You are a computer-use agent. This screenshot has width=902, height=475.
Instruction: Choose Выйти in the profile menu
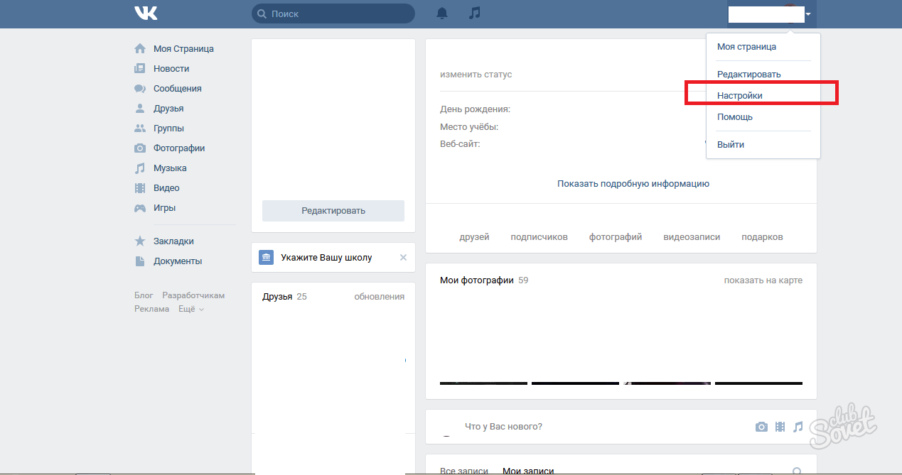(x=731, y=145)
